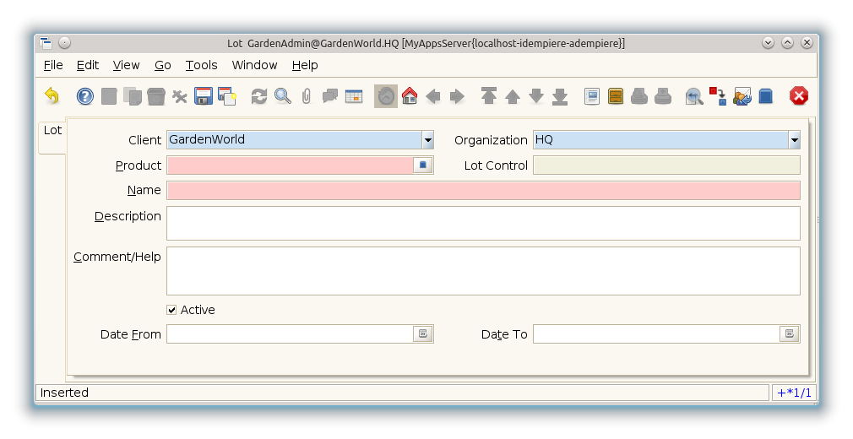Click the red Exit window icon
The height and width of the screenshot is (439, 853).
[798, 96]
